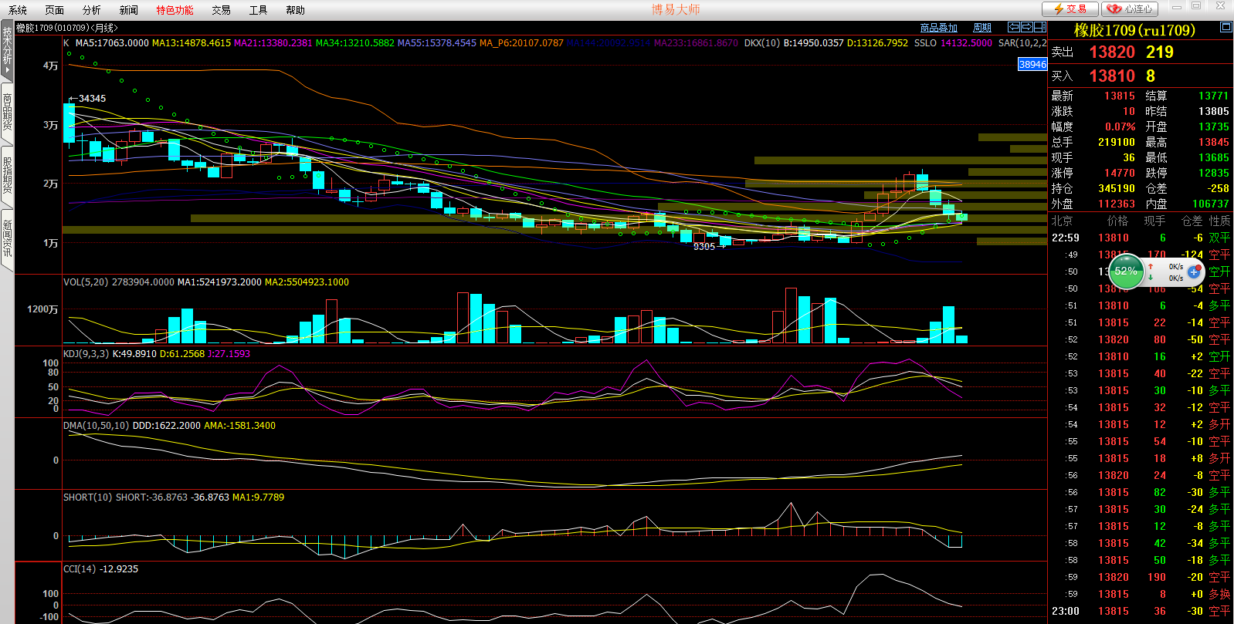Click the 总手 value 219100

tap(1117, 142)
